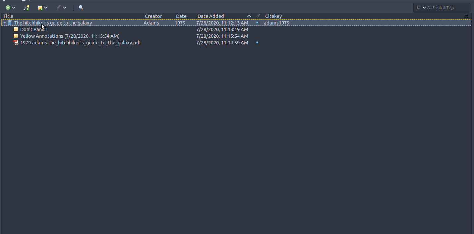Click the PDF icon of the 1979-adams file
This screenshot has width=474, height=234.
(x=16, y=43)
